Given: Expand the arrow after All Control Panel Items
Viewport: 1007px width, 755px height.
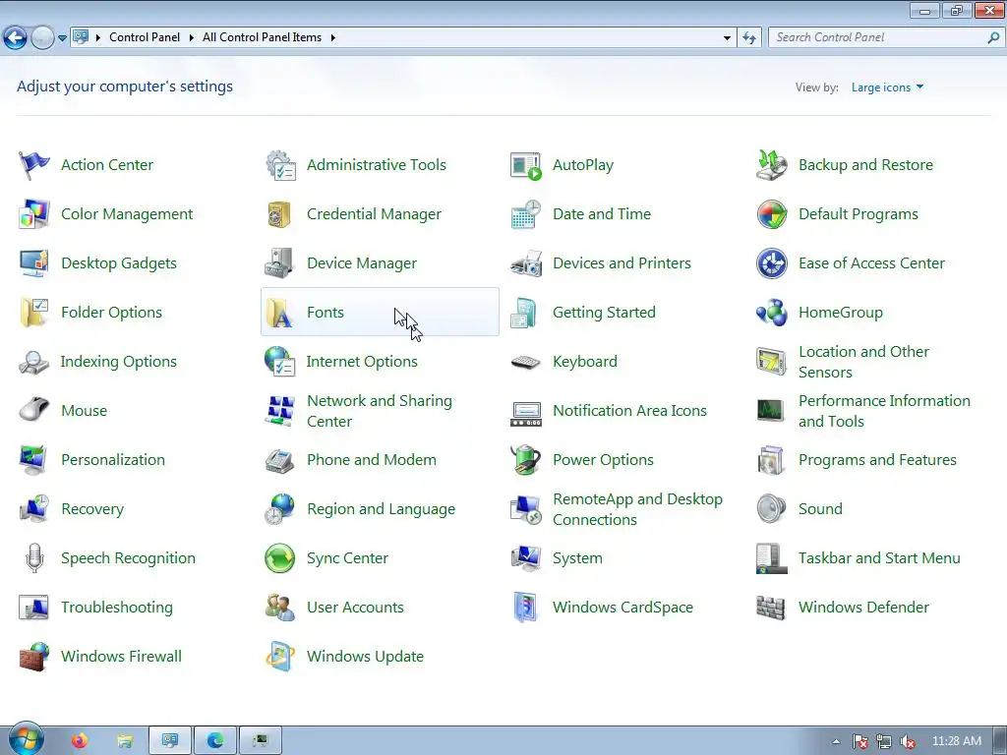Looking at the screenshot, I should (332, 38).
